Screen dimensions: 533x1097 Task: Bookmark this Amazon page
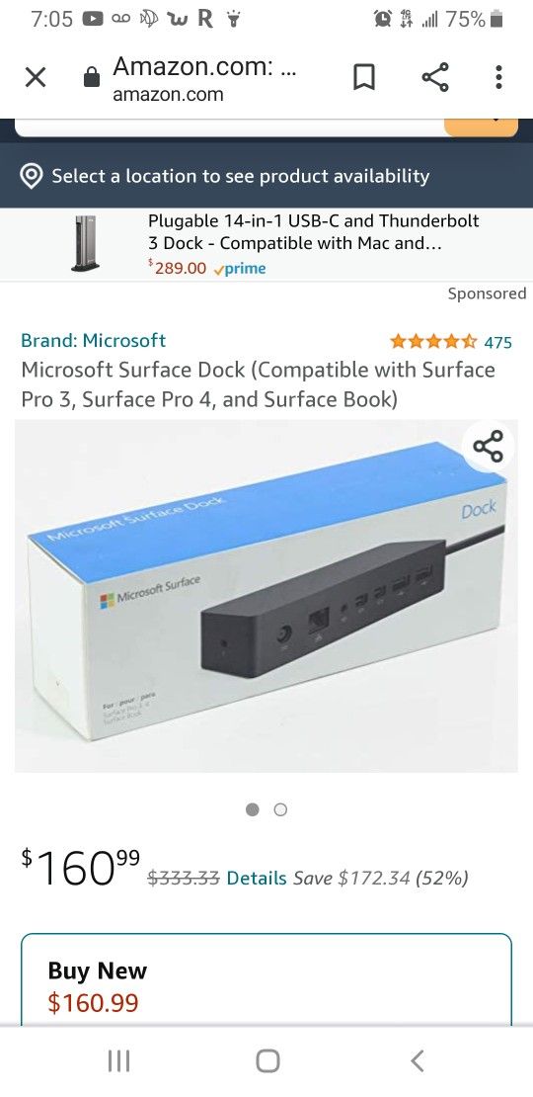pos(364,78)
